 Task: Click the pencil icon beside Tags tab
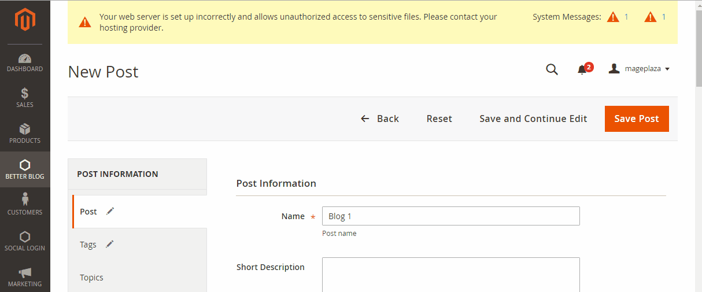110,244
